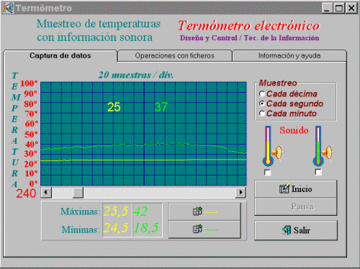The image size is (360, 269).
Task: Click the chart horizontal scrollbar thumb
Action: tap(78, 192)
